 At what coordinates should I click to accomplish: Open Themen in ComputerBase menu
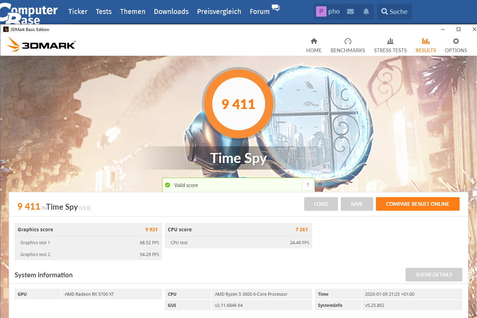coord(133,11)
